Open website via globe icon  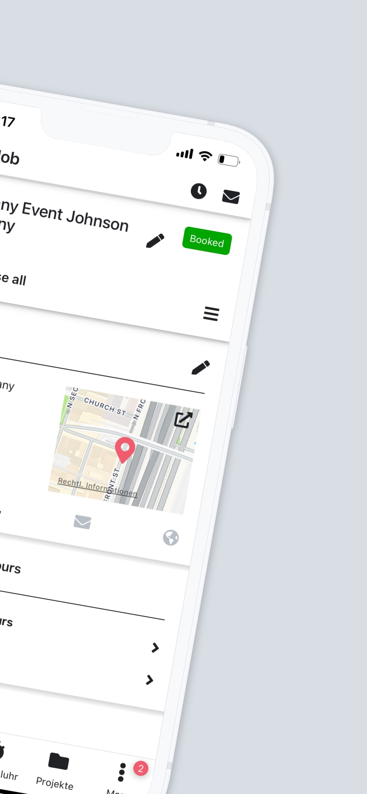pos(171,538)
